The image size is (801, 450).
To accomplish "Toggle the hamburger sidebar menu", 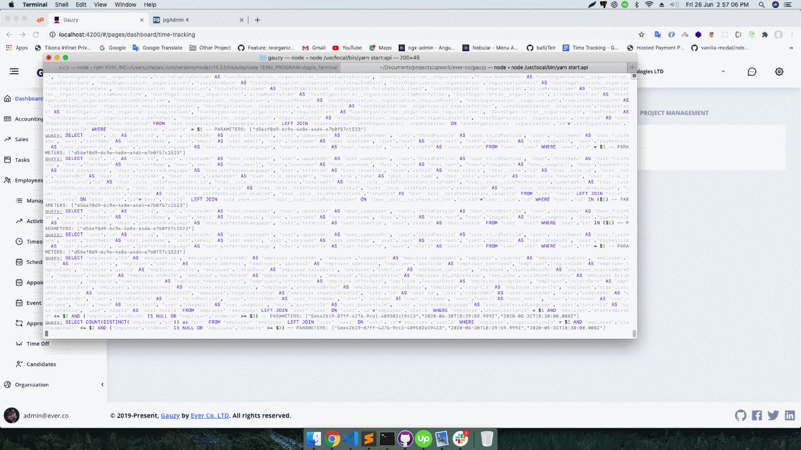I will click(x=14, y=72).
